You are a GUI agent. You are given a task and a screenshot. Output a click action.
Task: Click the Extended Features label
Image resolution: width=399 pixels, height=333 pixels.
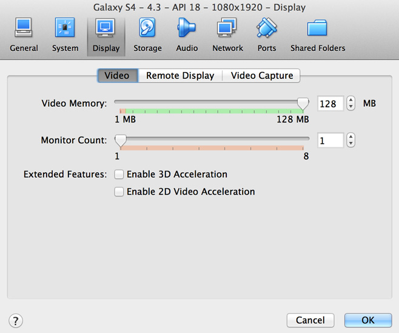pos(65,175)
